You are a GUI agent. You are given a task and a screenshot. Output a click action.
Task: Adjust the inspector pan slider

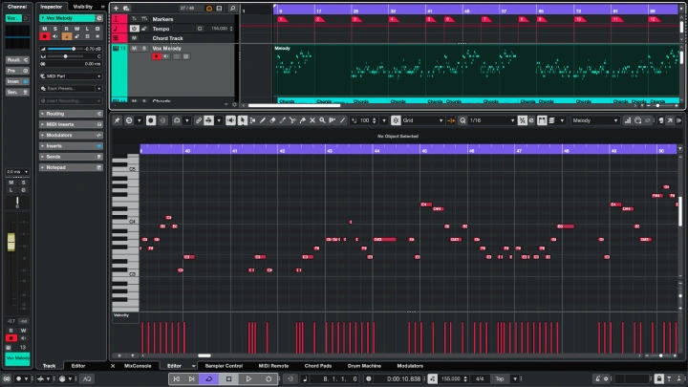point(65,56)
